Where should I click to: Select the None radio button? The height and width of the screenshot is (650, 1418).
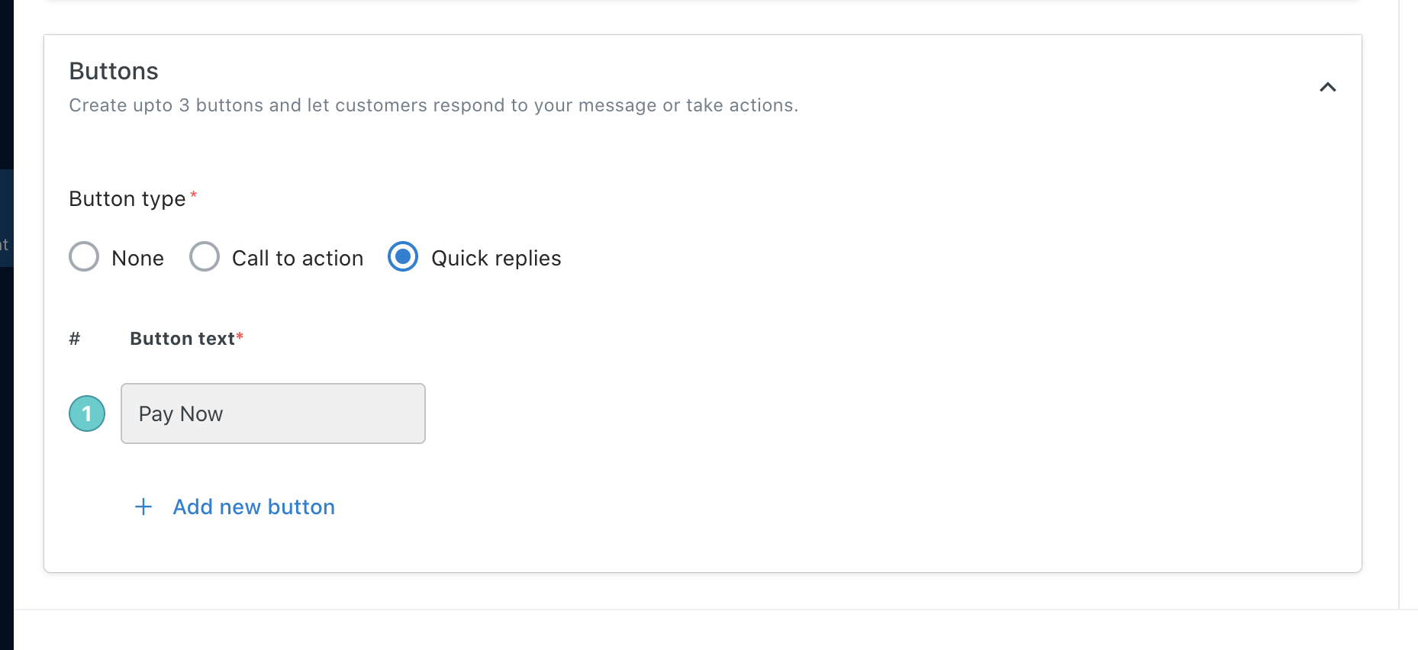[x=84, y=257]
